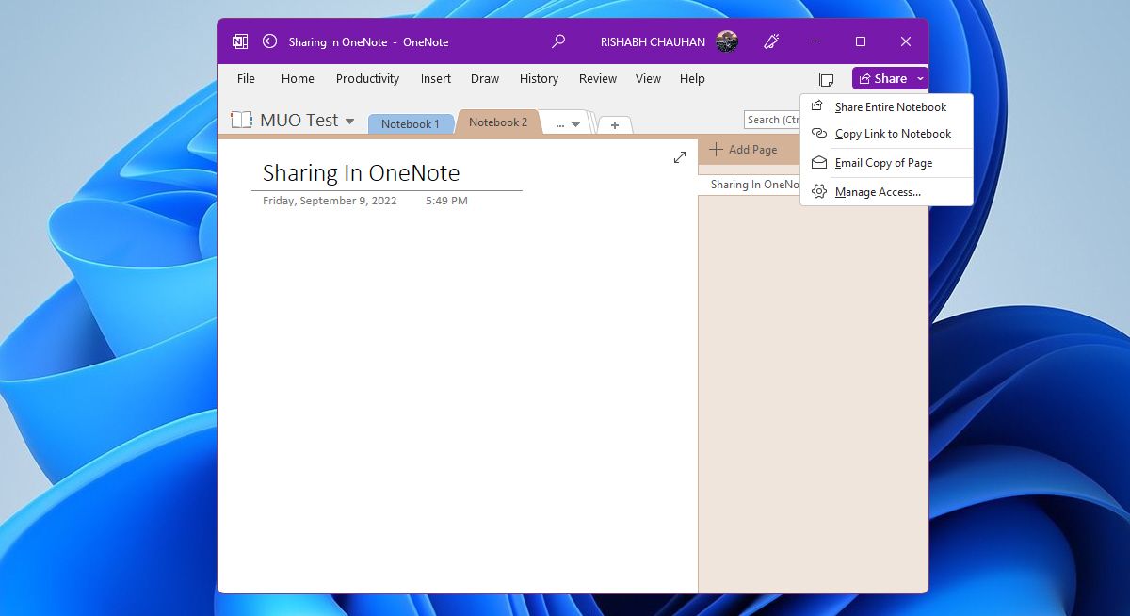Open the sticky notes feed icon
The width and height of the screenshot is (1130, 616).
[x=826, y=79]
